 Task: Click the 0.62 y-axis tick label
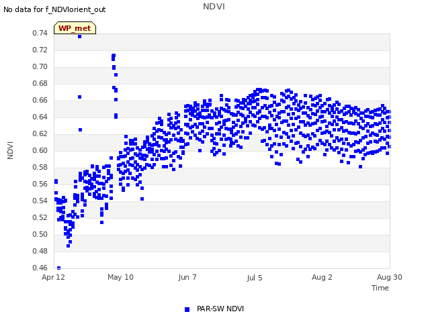[40, 133]
